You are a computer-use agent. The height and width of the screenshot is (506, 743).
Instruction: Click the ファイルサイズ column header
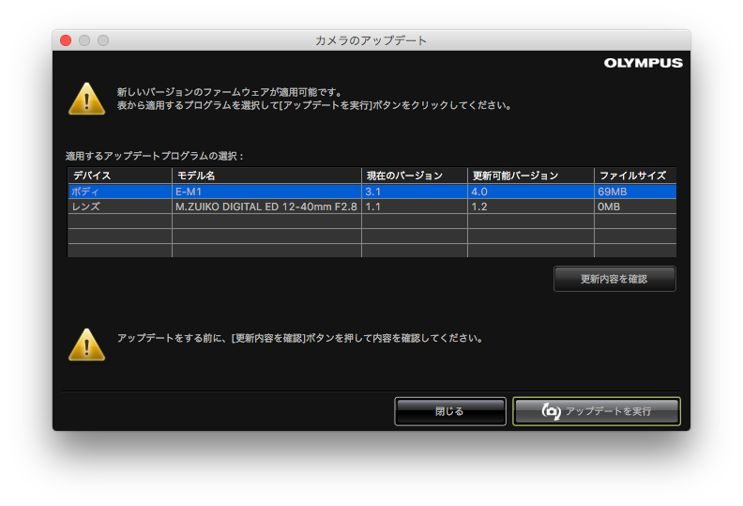coord(635,176)
